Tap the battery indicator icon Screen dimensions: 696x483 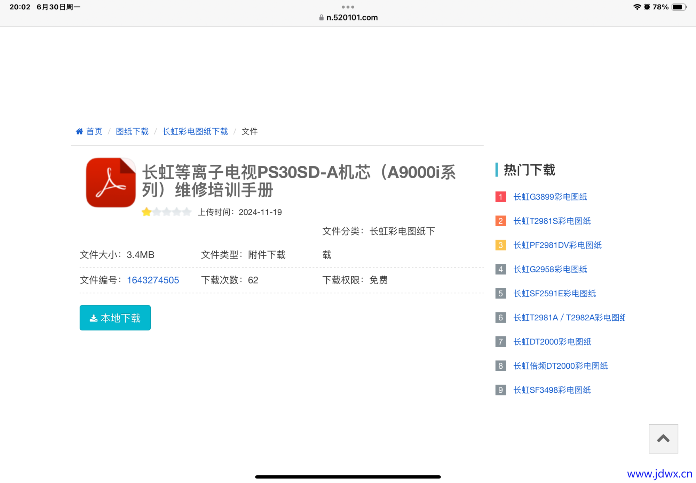point(679,7)
